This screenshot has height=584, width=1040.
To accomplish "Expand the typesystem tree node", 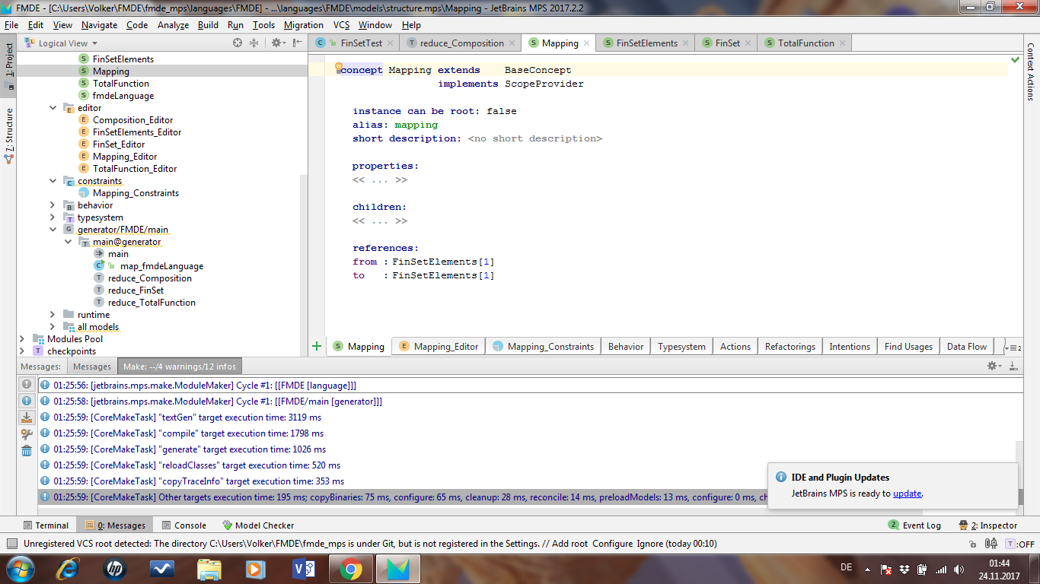I will [53, 217].
